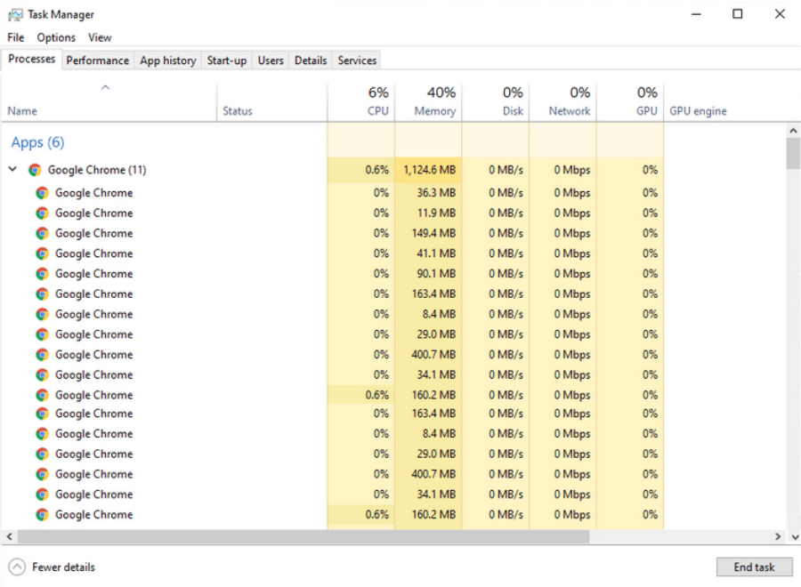Switch to the App history tab
801x587 pixels.
coord(168,60)
